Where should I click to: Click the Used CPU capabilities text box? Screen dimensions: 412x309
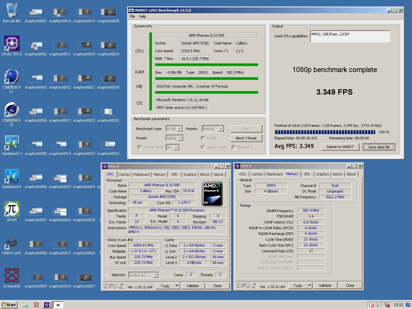(x=350, y=36)
